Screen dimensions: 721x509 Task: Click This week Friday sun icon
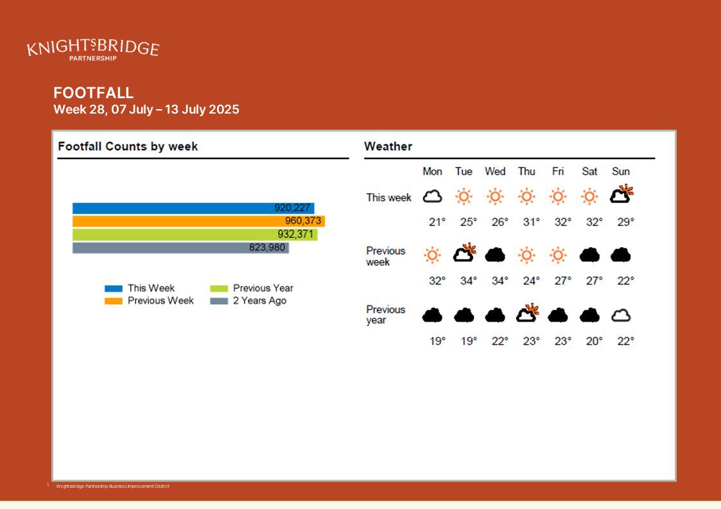pyautogui.click(x=558, y=197)
